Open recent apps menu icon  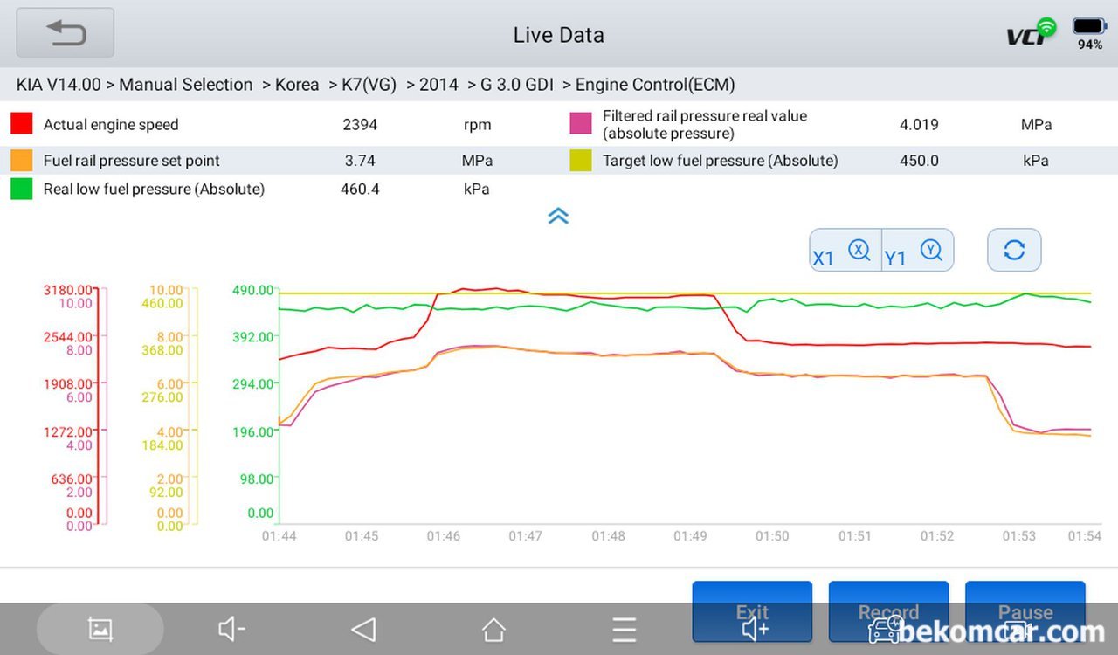pos(624,629)
